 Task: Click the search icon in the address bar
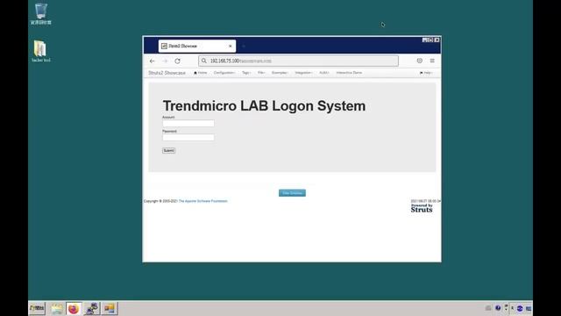coord(204,61)
